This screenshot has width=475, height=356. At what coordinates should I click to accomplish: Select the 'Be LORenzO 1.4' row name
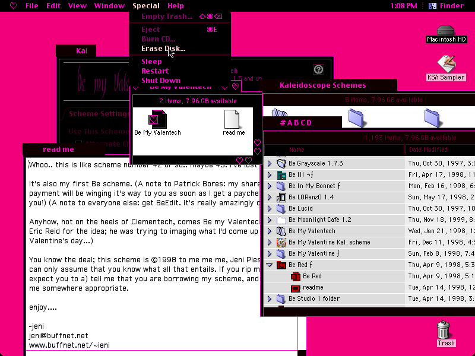click(x=311, y=198)
